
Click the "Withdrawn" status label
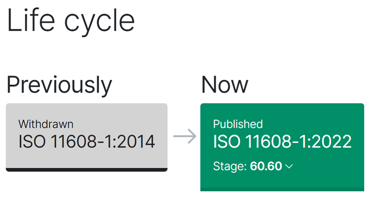tap(46, 124)
